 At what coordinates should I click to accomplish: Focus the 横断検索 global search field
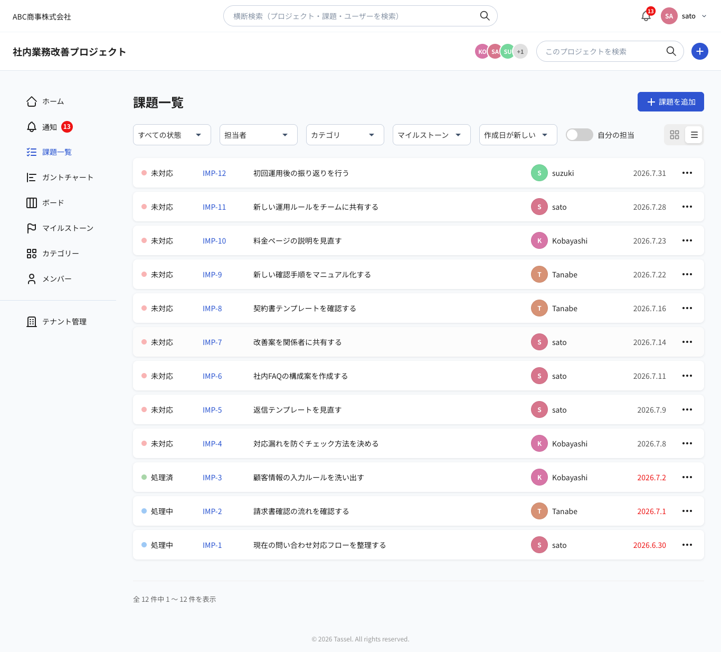point(360,16)
